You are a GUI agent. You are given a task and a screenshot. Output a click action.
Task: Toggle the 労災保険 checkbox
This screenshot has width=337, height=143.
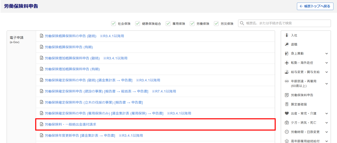tap(216, 24)
